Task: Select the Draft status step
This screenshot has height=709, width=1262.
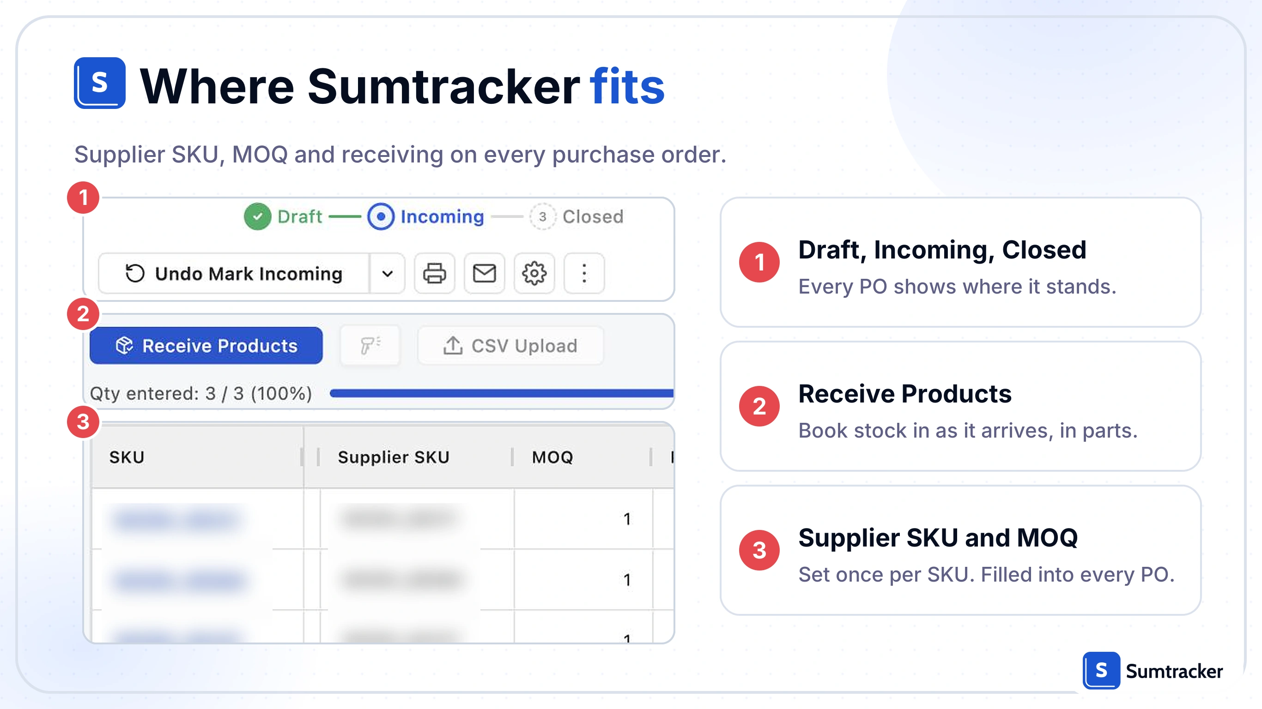Action: click(x=283, y=216)
